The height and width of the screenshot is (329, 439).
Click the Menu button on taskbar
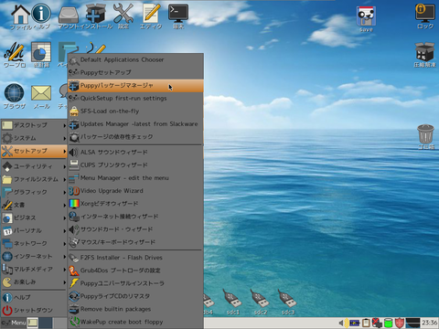point(14,323)
